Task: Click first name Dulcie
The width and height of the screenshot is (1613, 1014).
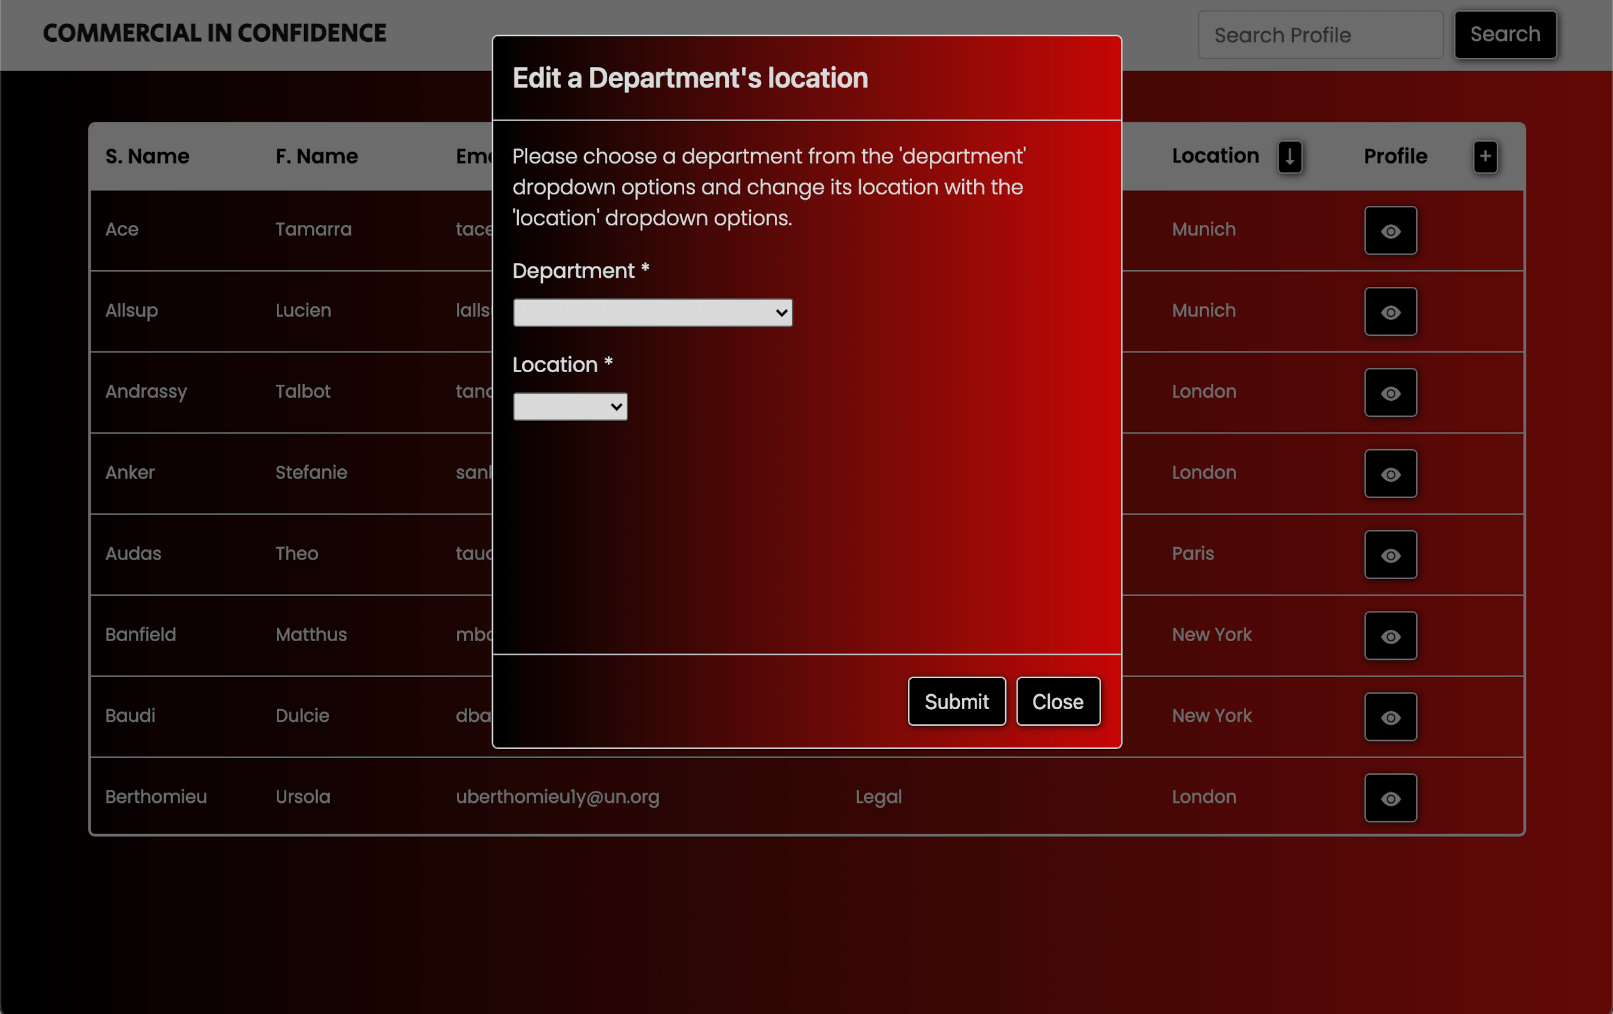Action: pos(302,715)
